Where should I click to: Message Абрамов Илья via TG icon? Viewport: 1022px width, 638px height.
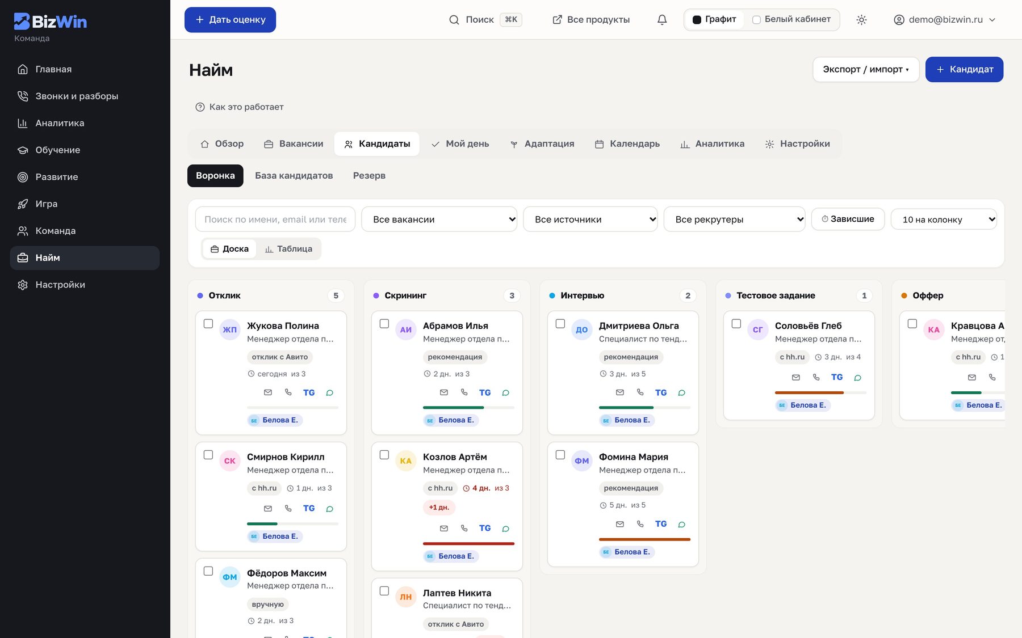coord(485,392)
